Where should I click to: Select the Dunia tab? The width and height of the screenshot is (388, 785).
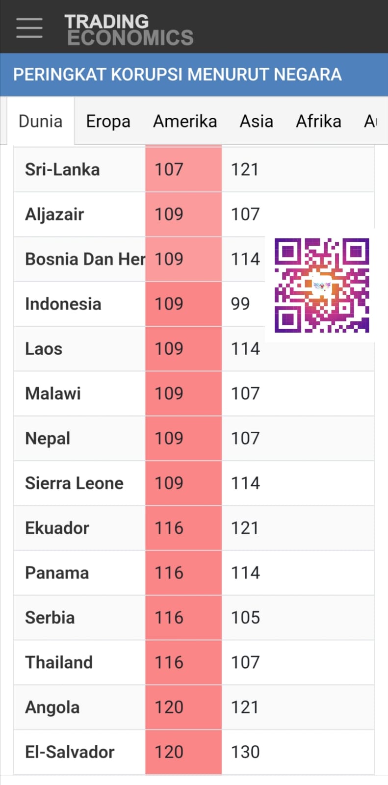tap(40, 121)
